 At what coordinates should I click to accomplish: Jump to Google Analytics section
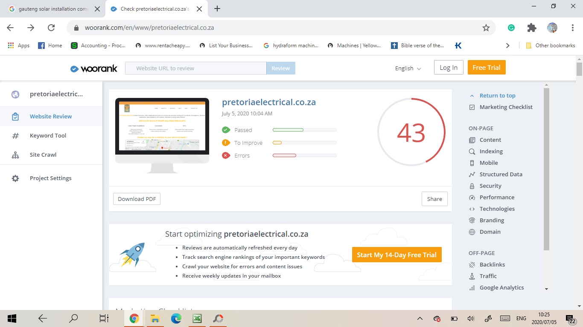coord(501,287)
